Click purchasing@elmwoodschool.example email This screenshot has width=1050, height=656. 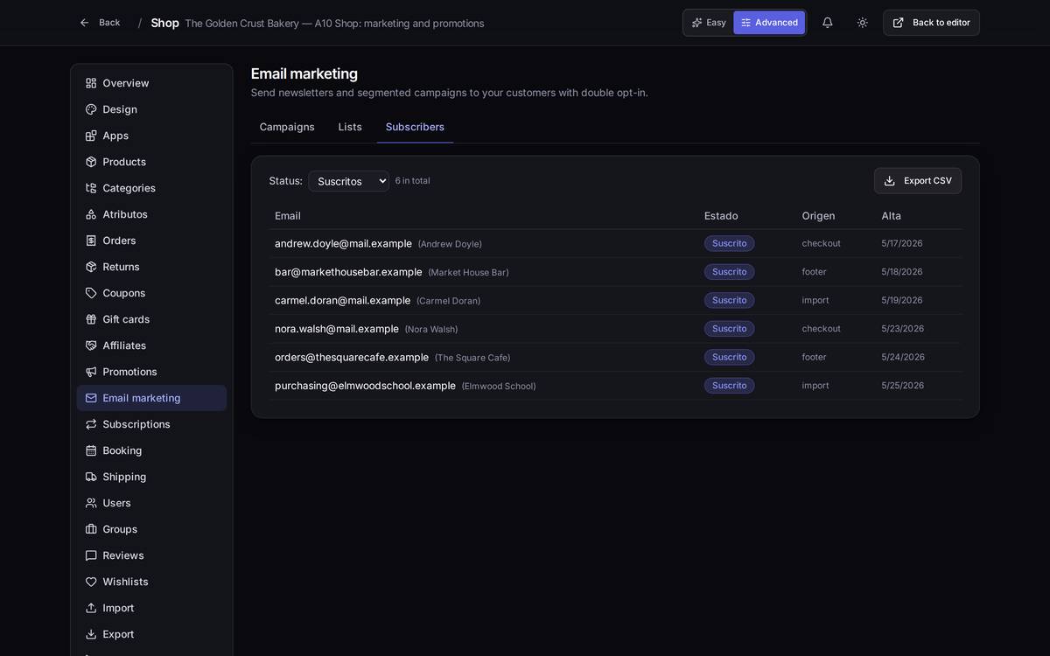tap(365, 386)
